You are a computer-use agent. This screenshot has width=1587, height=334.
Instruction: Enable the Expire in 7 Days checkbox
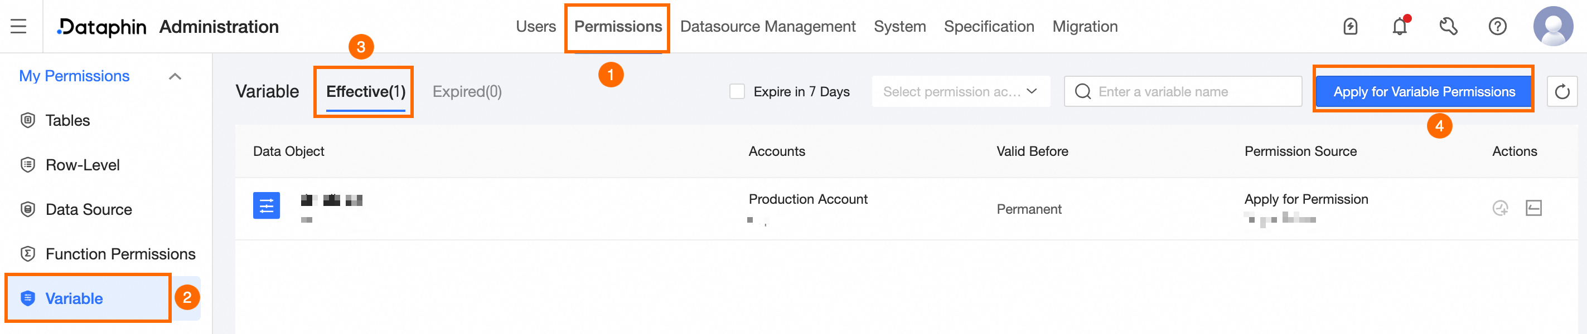[x=737, y=92]
